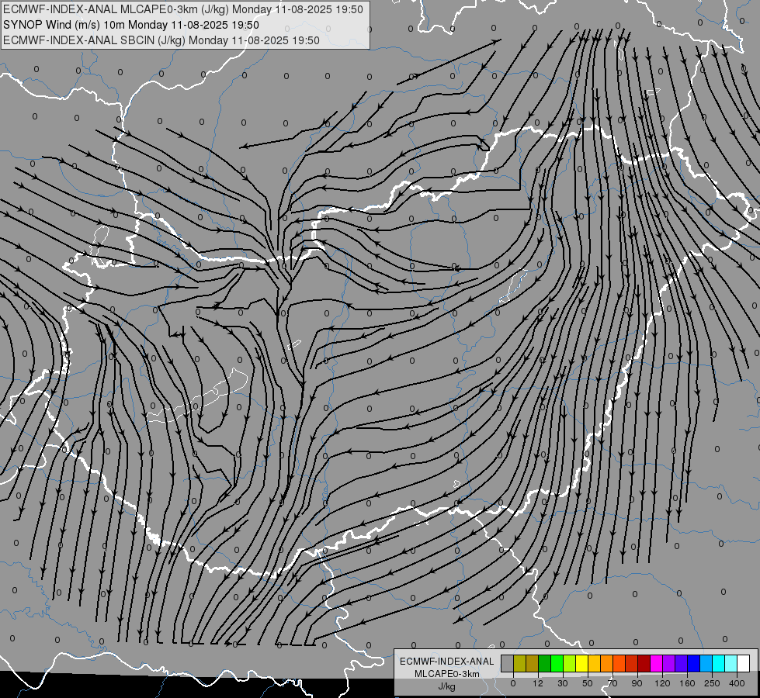760x698 pixels.
Task: Select the pale light-cyan swatch
Action: pos(731,663)
